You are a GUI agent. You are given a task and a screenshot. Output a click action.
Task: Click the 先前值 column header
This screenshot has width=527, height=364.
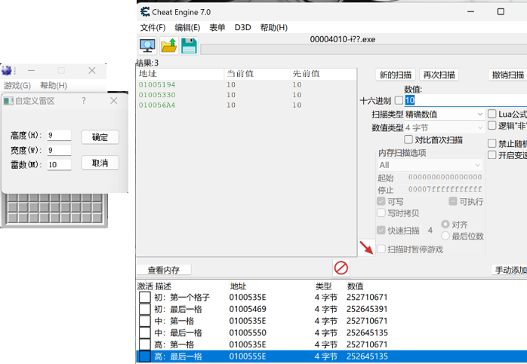[x=323, y=74]
